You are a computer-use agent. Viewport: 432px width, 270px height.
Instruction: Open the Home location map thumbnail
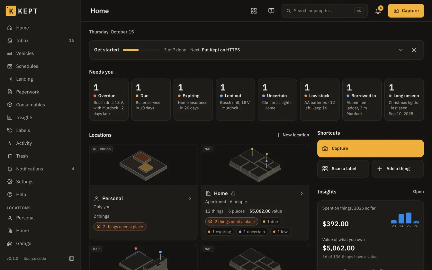tap(255, 165)
